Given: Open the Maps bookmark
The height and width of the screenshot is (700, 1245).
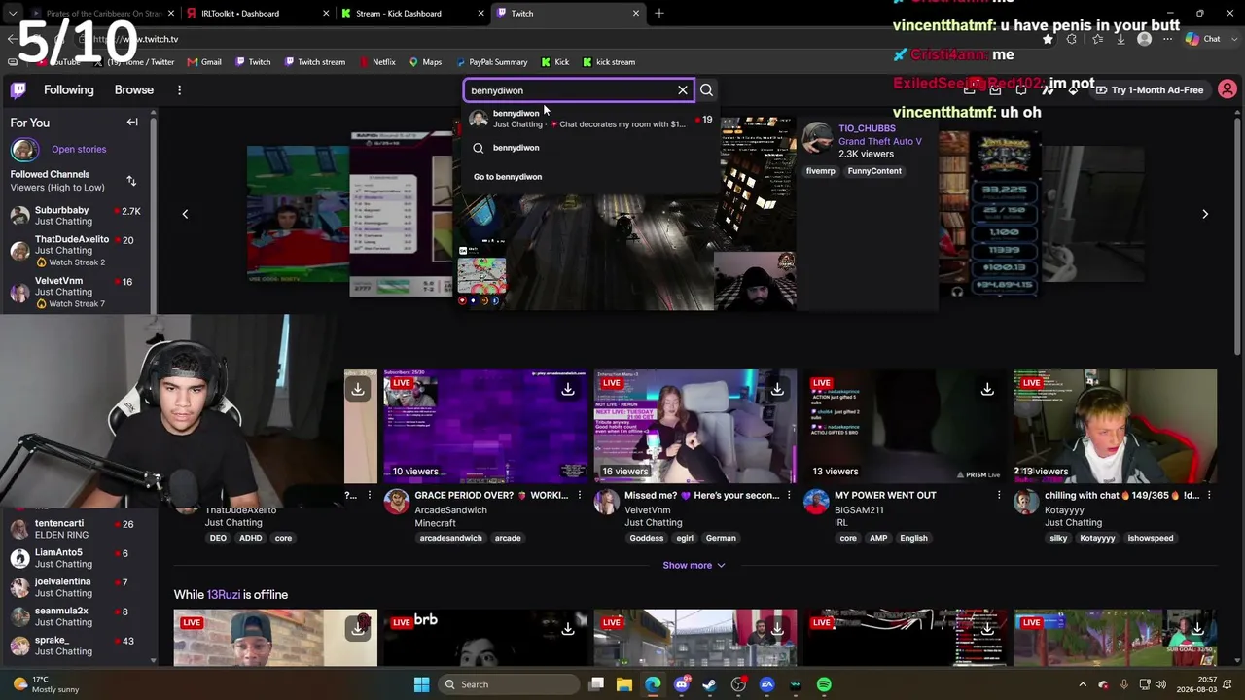Looking at the screenshot, I should [x=425, y=62].
